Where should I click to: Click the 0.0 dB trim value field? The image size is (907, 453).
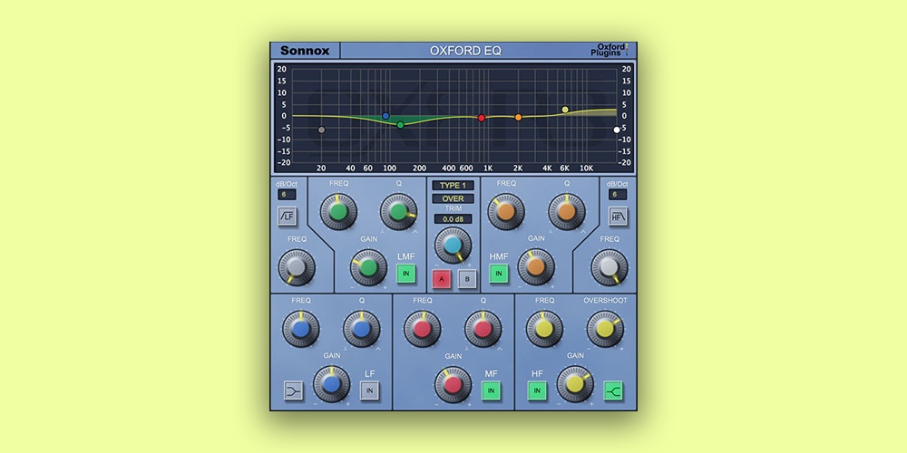coord(453,219)
